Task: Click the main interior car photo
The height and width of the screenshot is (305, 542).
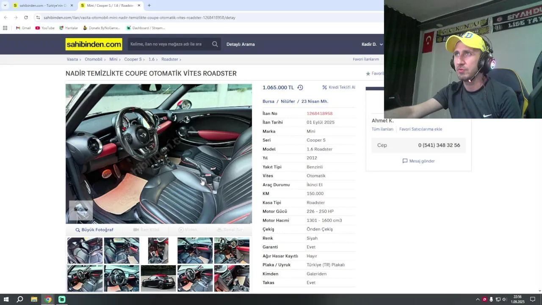Action: coord(159,154)
